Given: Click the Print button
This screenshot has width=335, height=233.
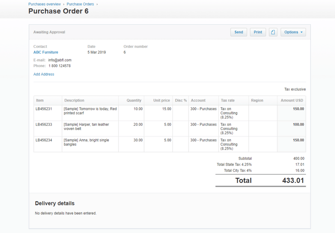Looking at the screenshot, I should tap(258, 32).
